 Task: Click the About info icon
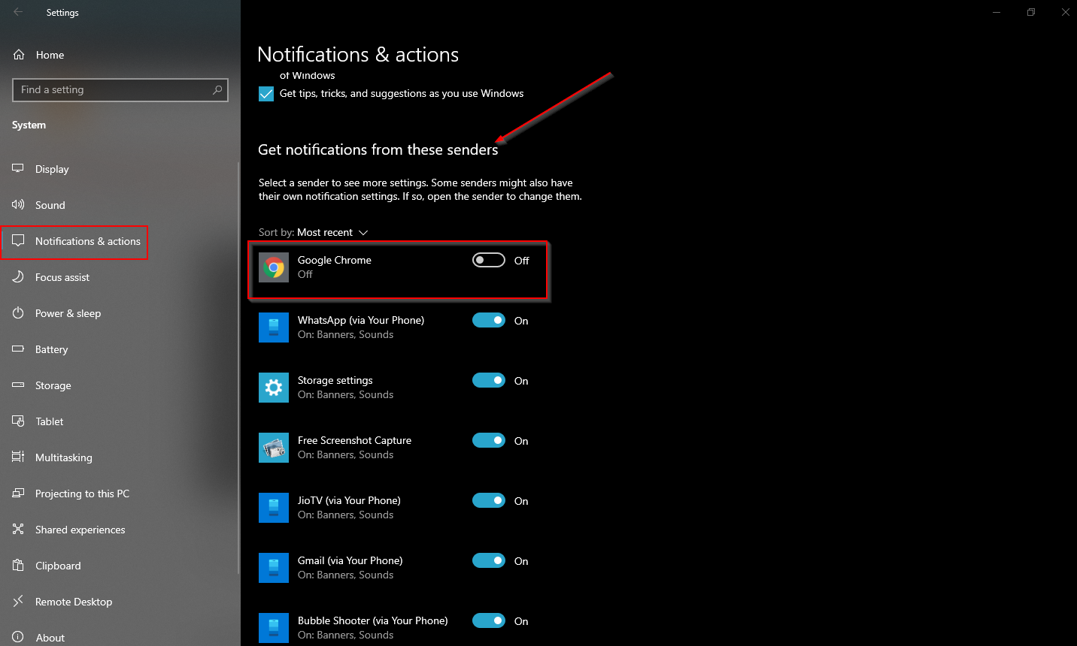tap(18, 637)
